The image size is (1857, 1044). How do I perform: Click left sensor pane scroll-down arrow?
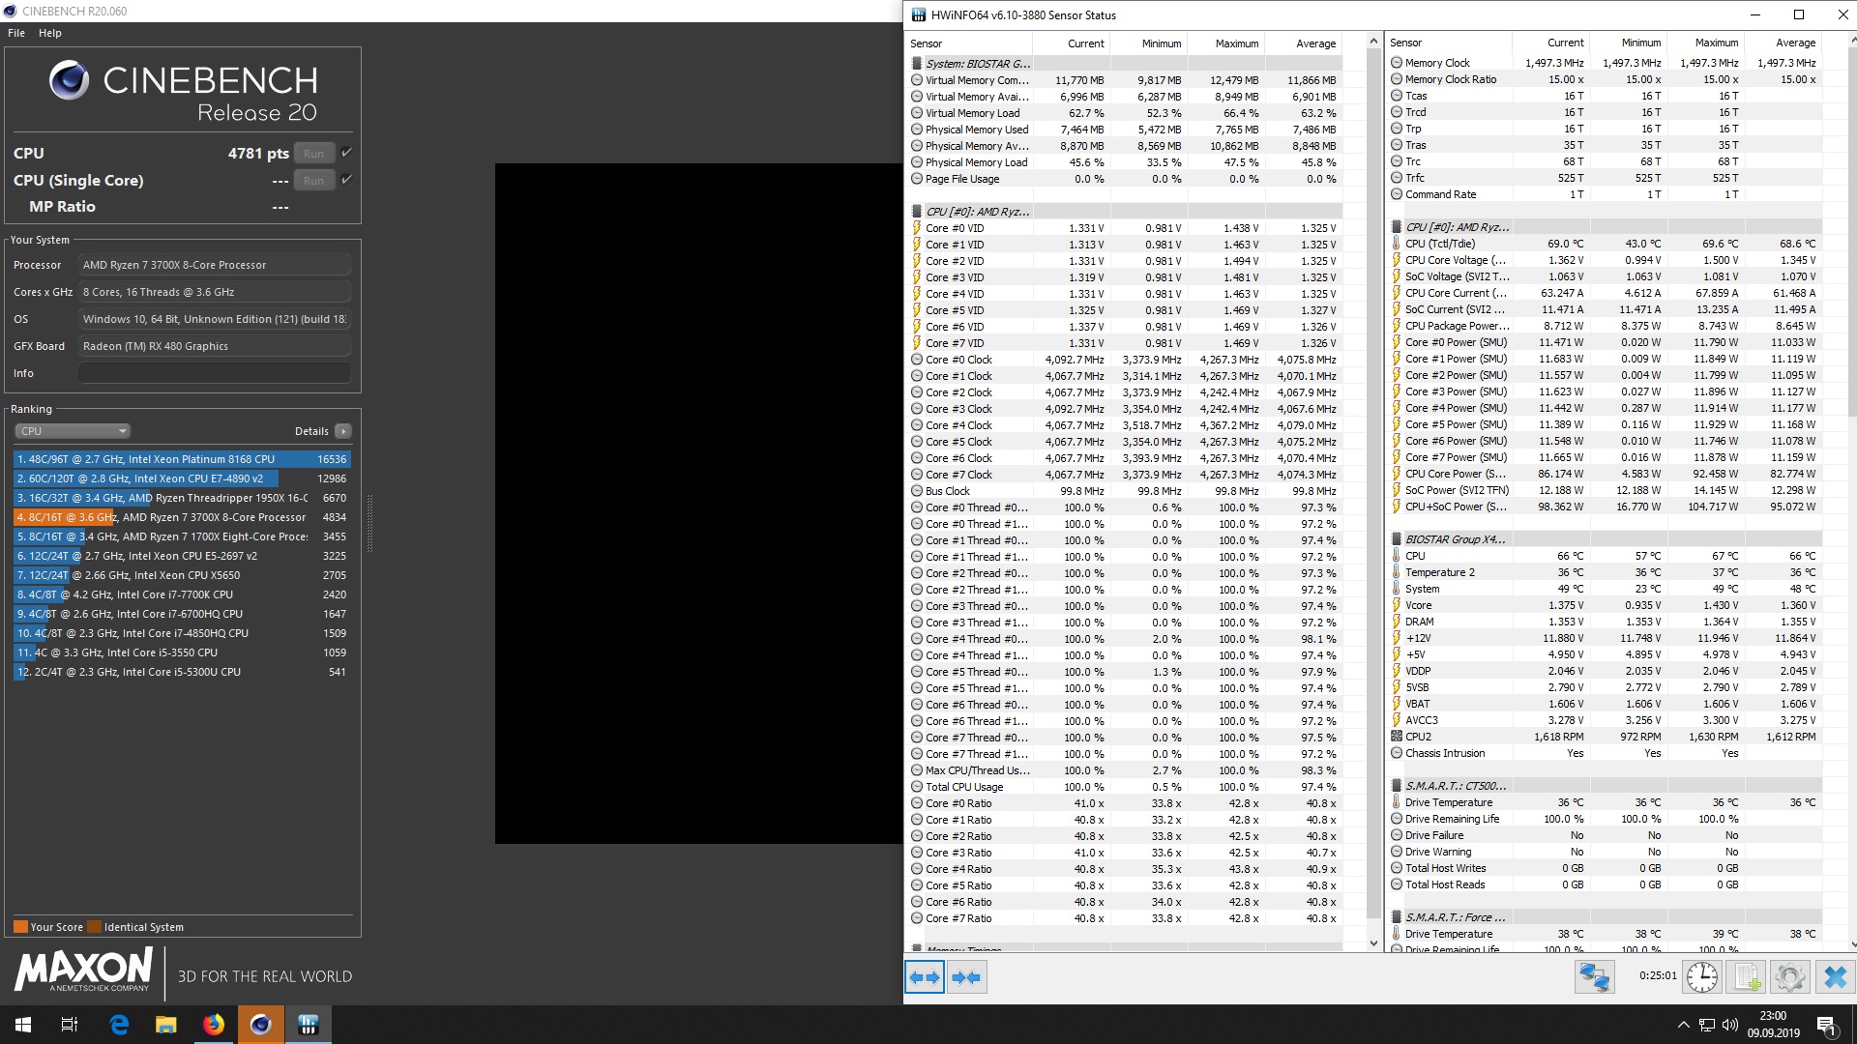[1373, 943]
